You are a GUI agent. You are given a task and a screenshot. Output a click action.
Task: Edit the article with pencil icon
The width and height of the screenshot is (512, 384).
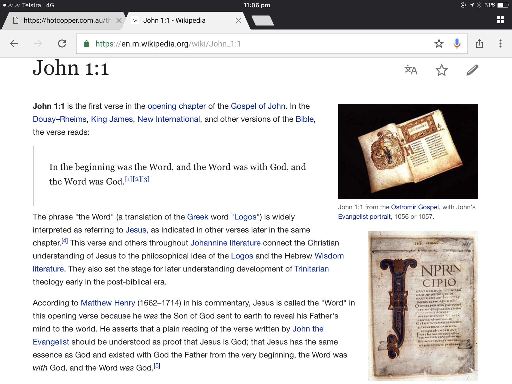click(472, 70)
